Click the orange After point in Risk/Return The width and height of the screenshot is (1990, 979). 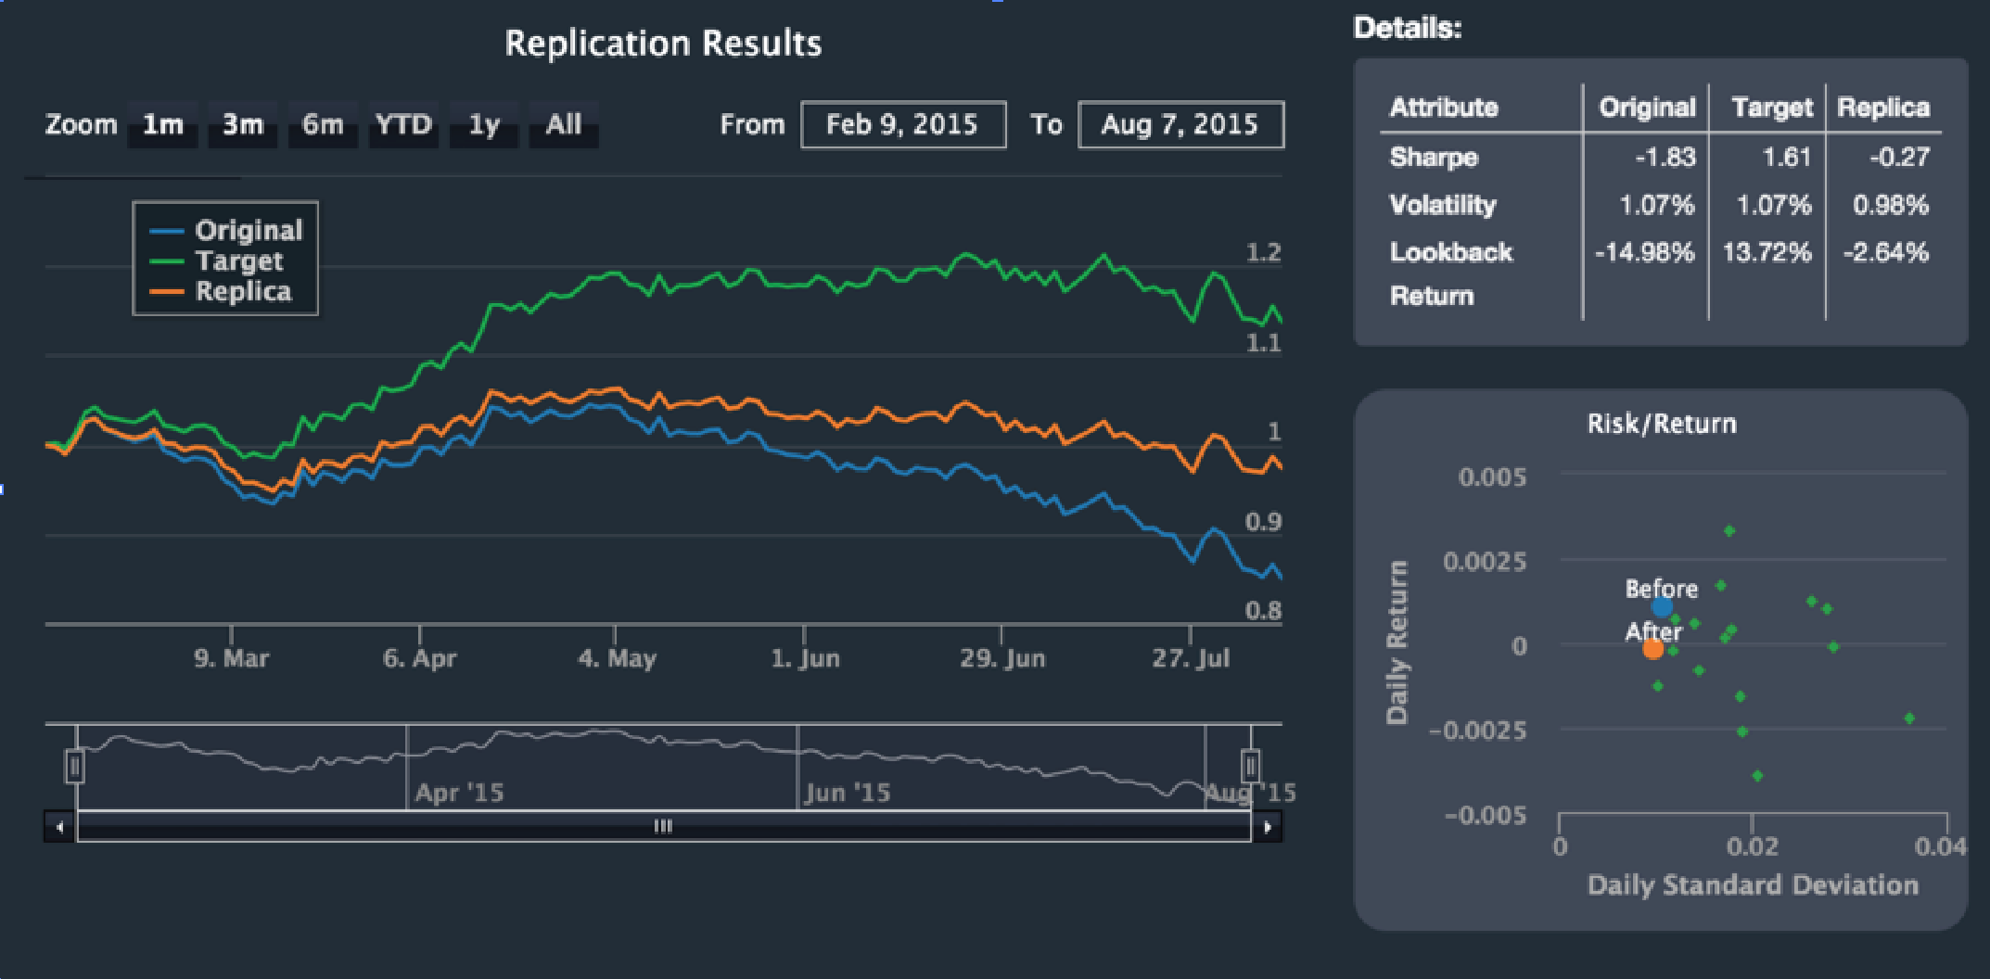point(1652,649)
